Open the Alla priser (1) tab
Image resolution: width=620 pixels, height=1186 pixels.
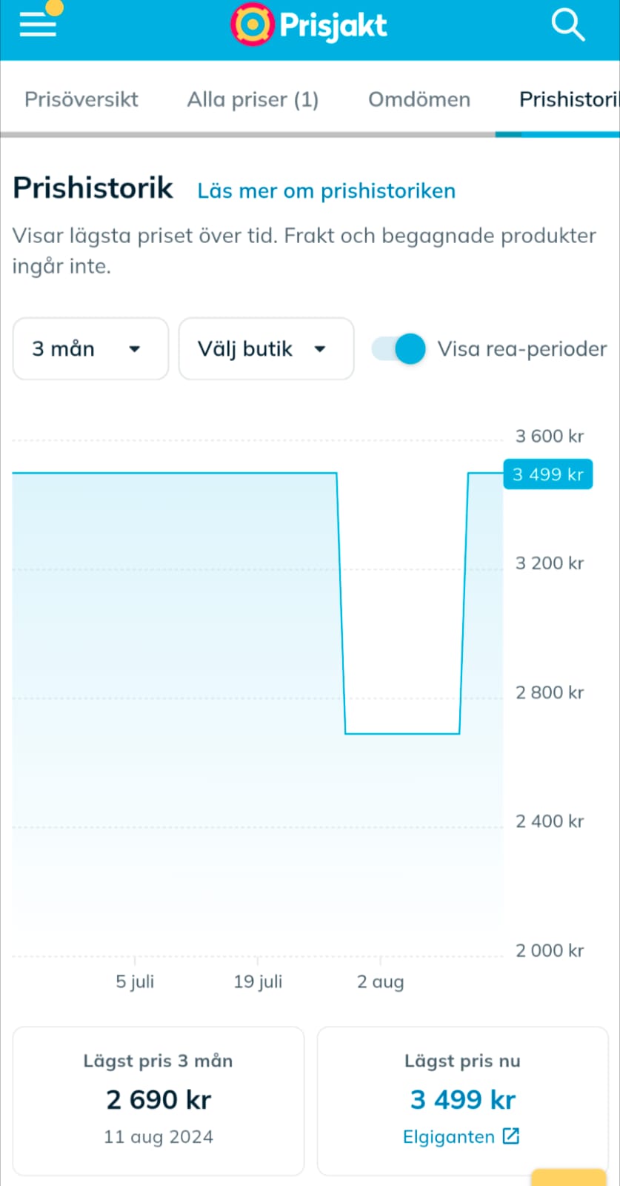(253, 99)
